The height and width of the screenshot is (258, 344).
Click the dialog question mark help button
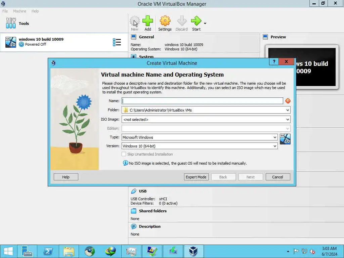[274, 62]
